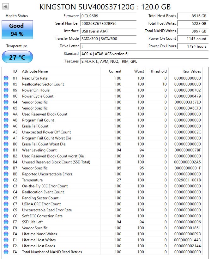The width and height of the screenshot is (211, 259).
Task: Select the Transfer Mode SATA/300 field
Action: 108,39
